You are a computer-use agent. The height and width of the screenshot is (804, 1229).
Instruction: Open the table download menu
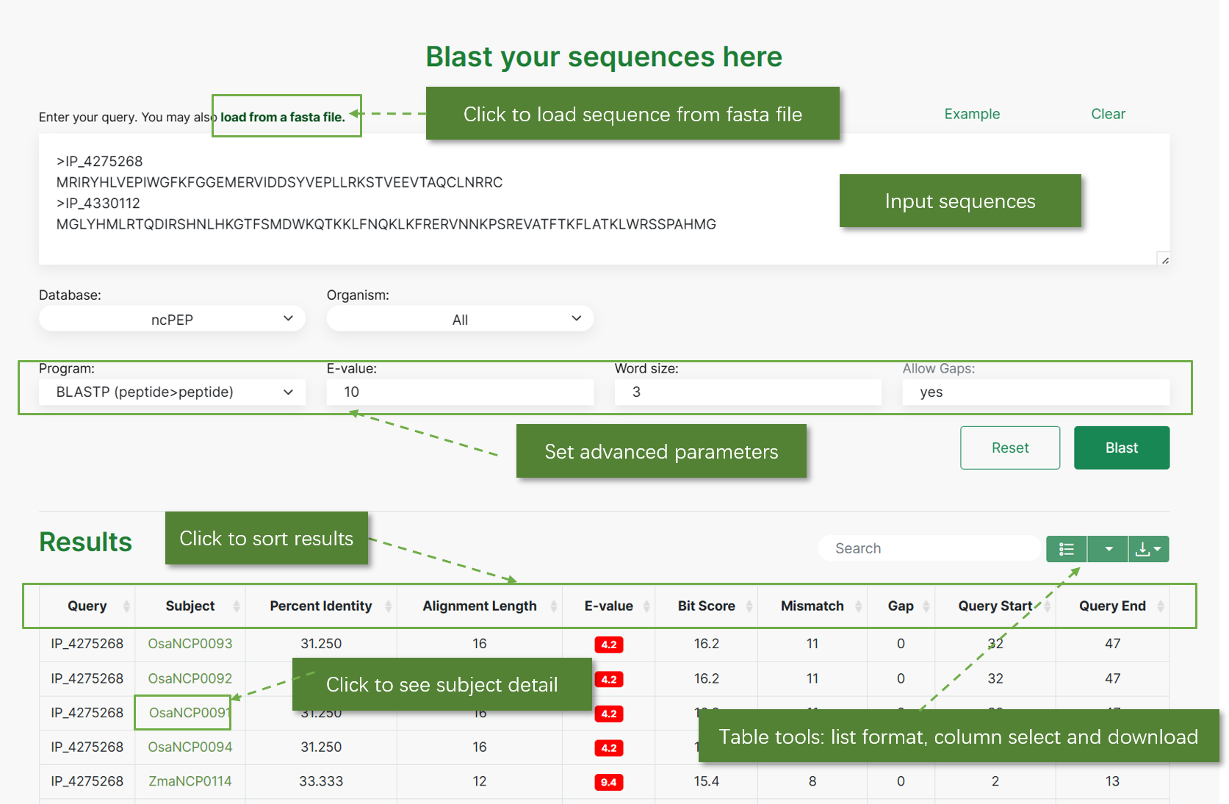pos(1148,549)
